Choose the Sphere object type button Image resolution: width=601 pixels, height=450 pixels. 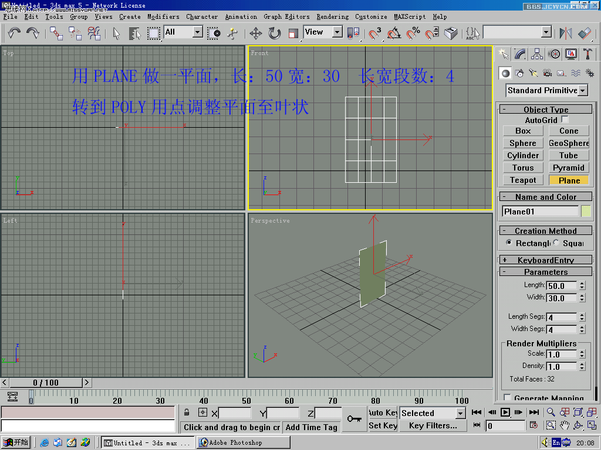click(x=523, y=143)
